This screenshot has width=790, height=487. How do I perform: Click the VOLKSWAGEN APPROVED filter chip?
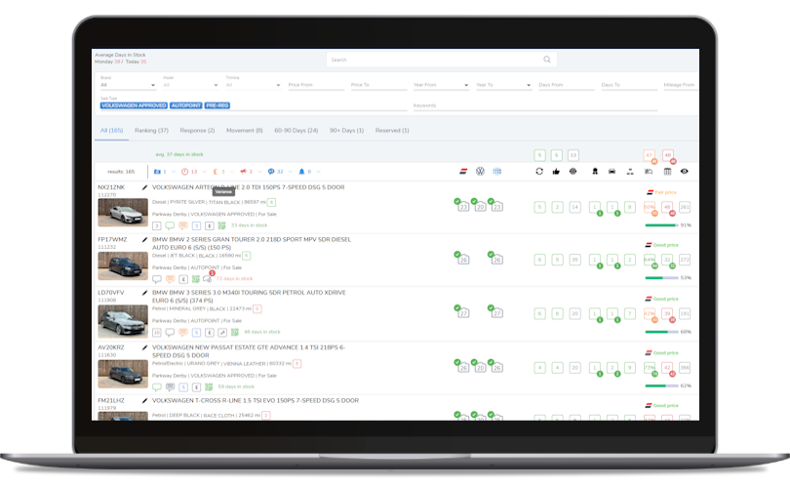tap(134, 105)
